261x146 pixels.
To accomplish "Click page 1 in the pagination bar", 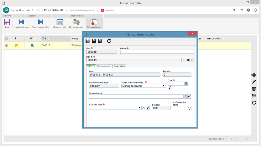I will point(239,139).
